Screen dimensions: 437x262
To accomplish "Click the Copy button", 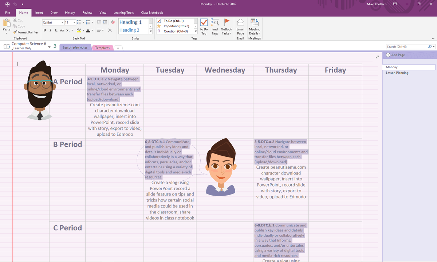I will click(19, 26).
